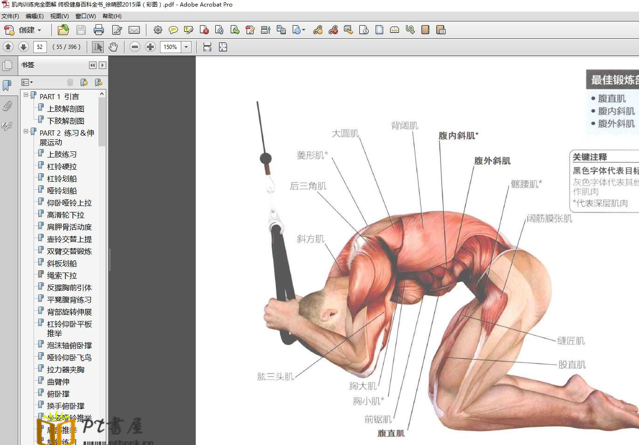Image resolution: width=639 pixels, height=445 pixels.
Task: Click the page number document icon
Action: (x=364, y=30)
